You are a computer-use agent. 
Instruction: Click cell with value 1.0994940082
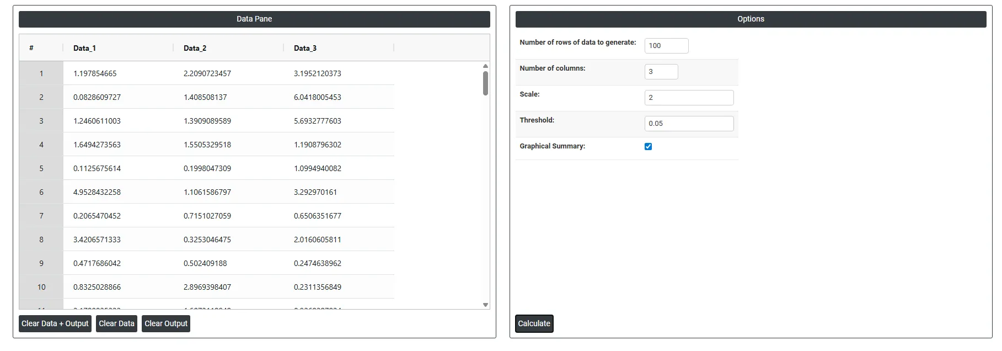[x=339, y=168]
